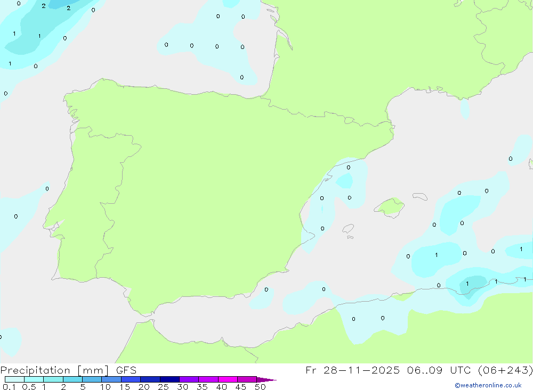The image size is (533, 390).
Task: Click the over-50 mm arrow tip on the legend
Action: point(266,380)
